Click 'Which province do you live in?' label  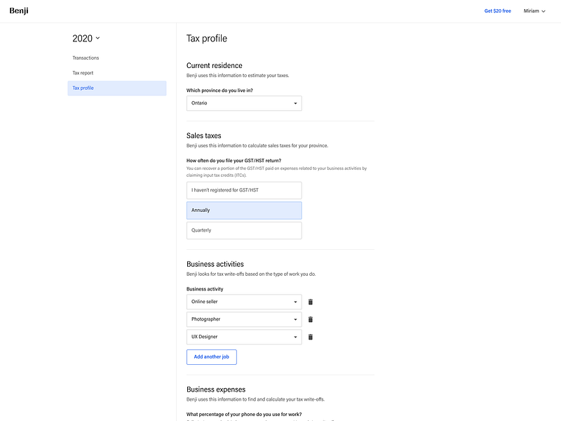pos(219,91)
